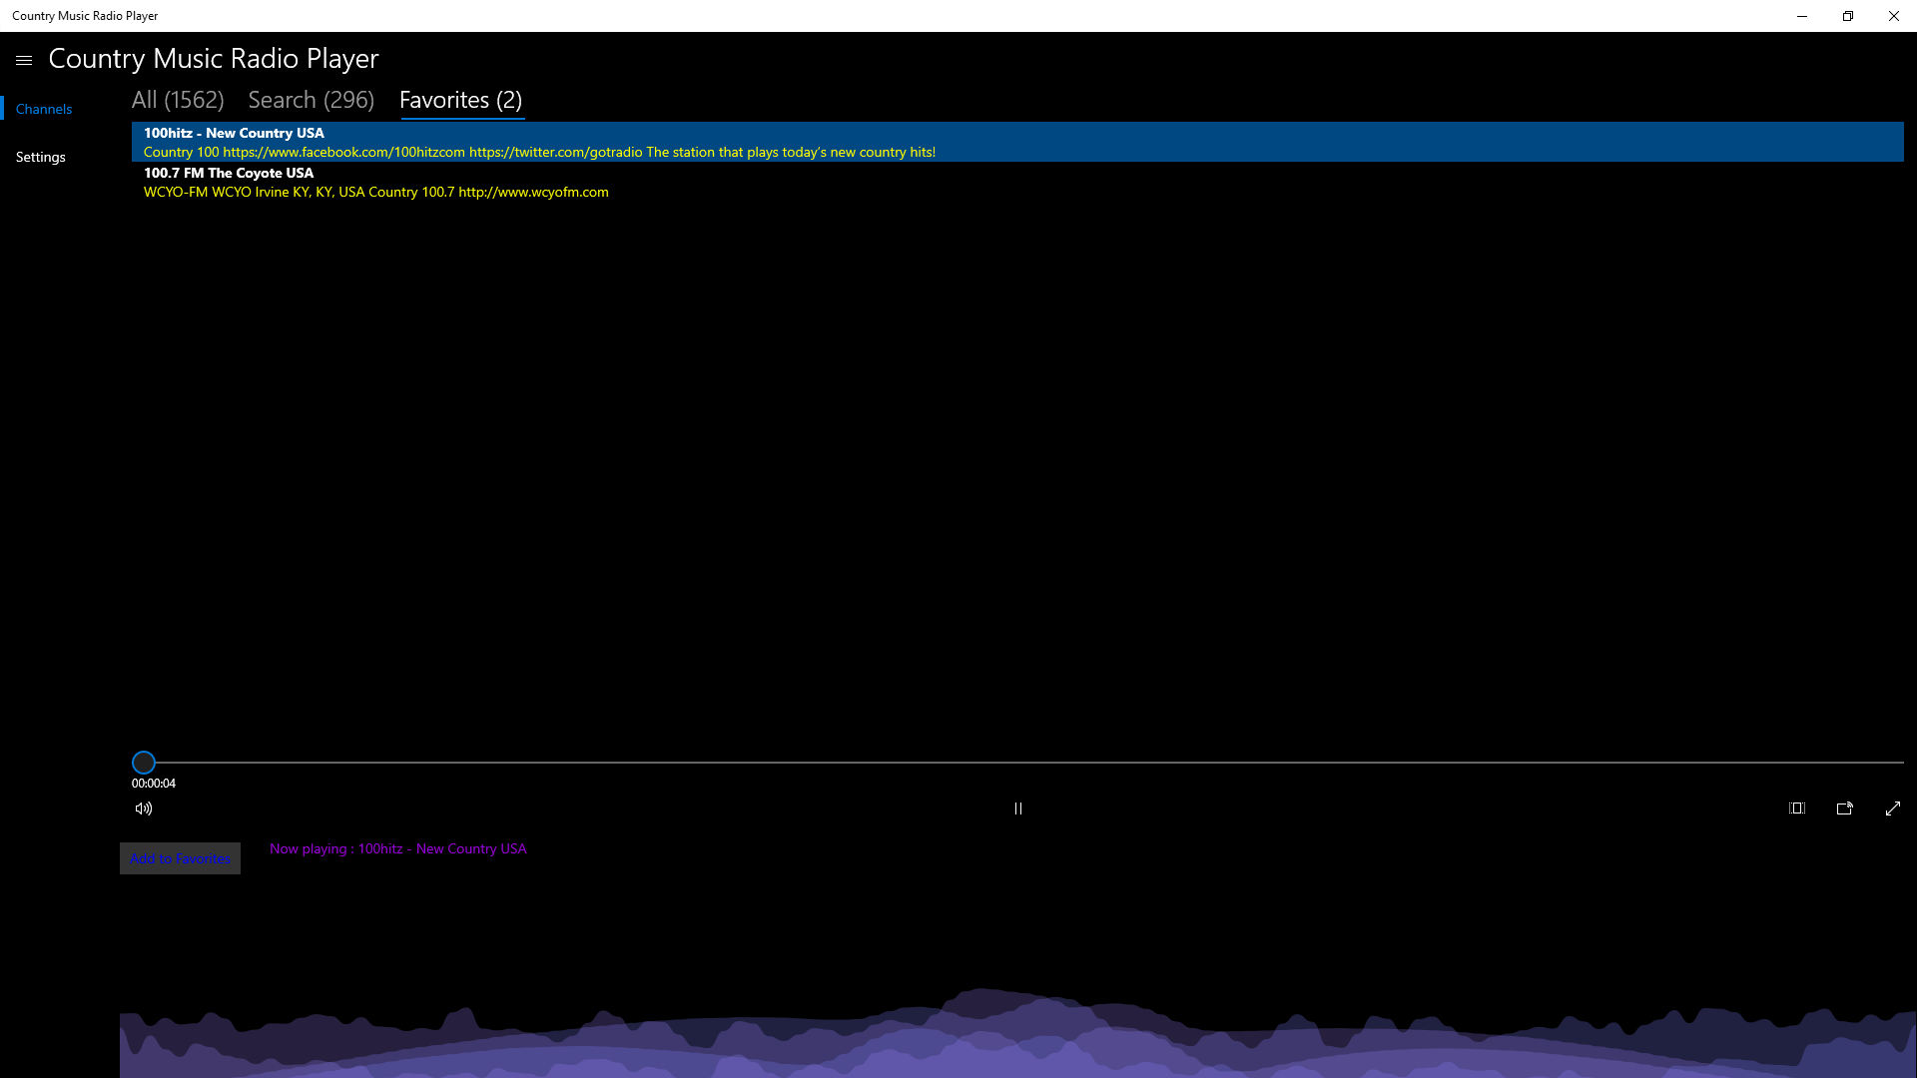Switch to the All (1562) tab
The image size is (1917, 1078).
[x=178, y=100]
